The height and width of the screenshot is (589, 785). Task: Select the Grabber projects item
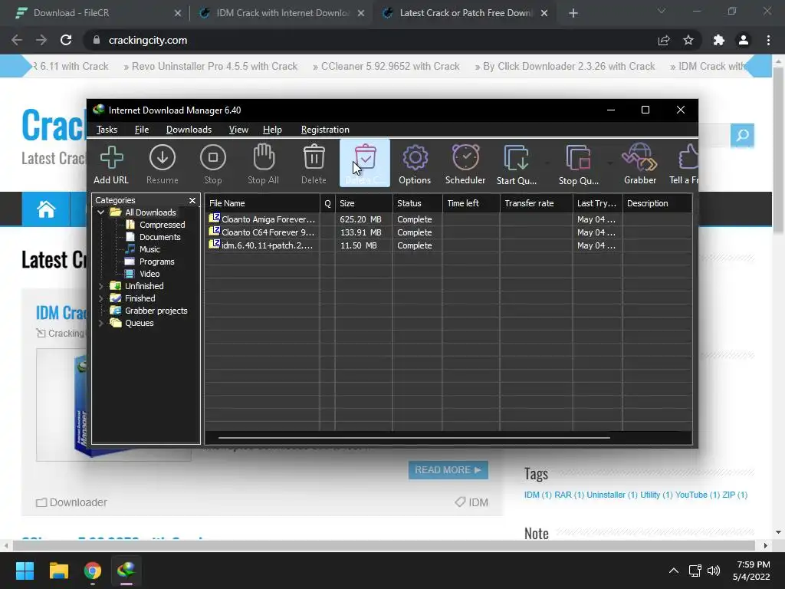point(156,311)
